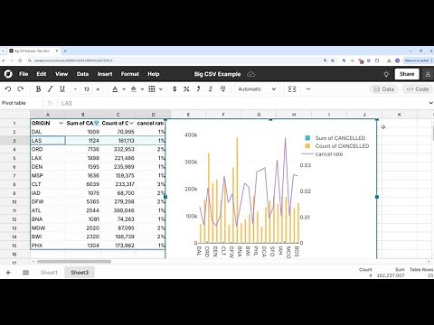Open the Insert menu

pyautogui.click(x=105, y=74)
